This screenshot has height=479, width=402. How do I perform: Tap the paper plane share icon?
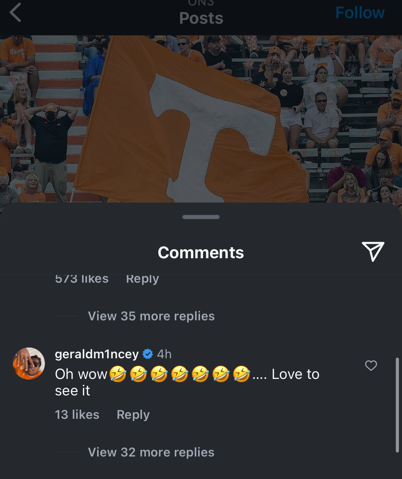[372, 251]
